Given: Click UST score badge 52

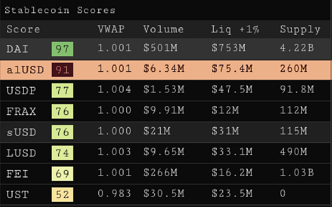Looking at the screenshot, I should [63, 194].
